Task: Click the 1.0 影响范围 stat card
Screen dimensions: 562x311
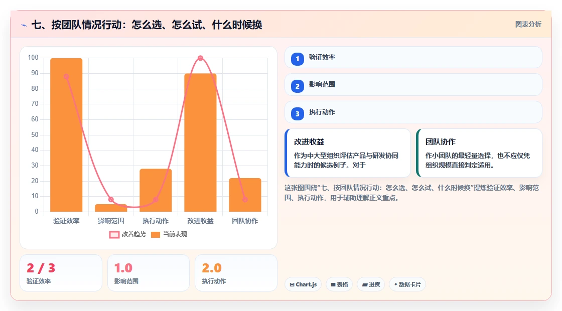Action: coord(149,273)
